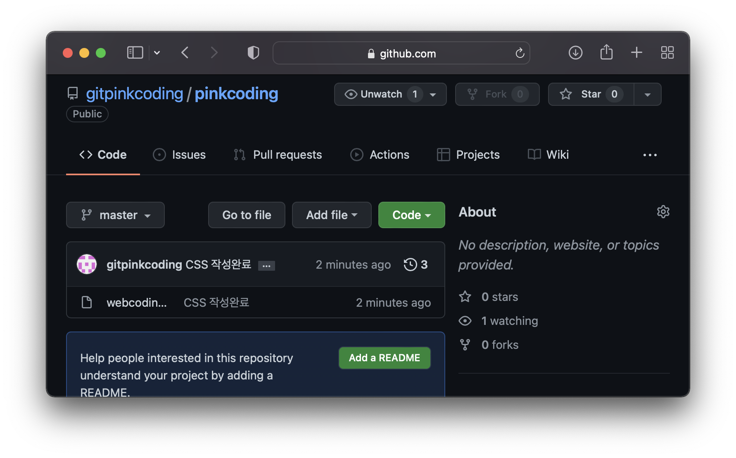The width and height of the screenshot is (736, 458).
Task: Star this repository
Action: pos(591,94)
